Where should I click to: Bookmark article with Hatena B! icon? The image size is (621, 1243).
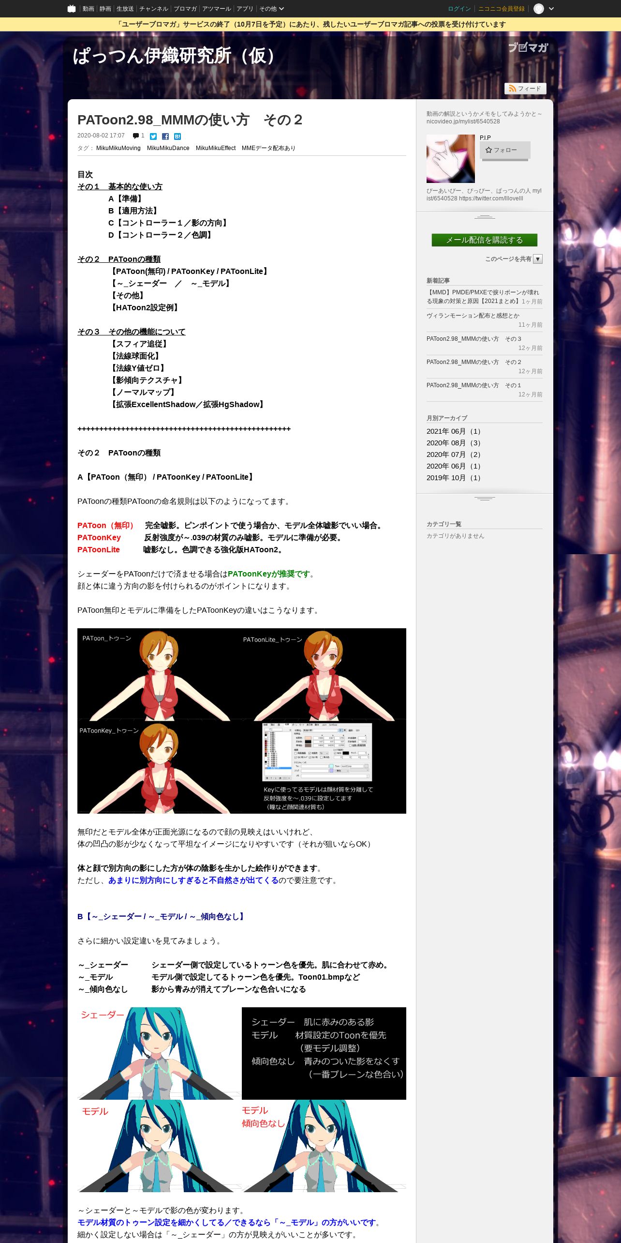[177, 136]
